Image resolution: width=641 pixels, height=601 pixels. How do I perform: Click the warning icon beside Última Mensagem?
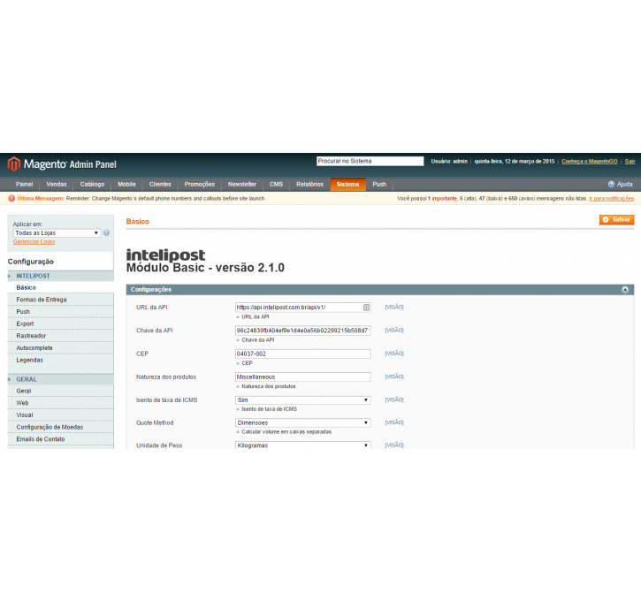click(x=11, y=199)
